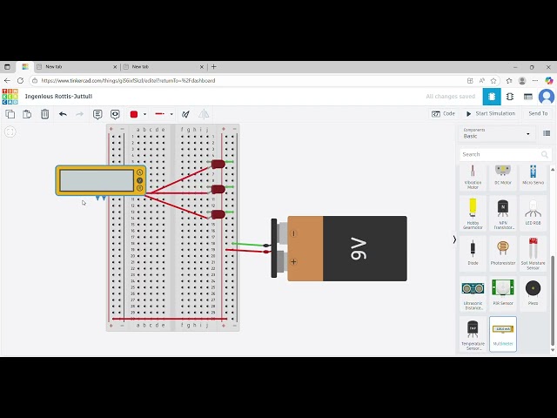Undo the last action
The width and height of the screenshot is (557, 418).
point(63,114)
